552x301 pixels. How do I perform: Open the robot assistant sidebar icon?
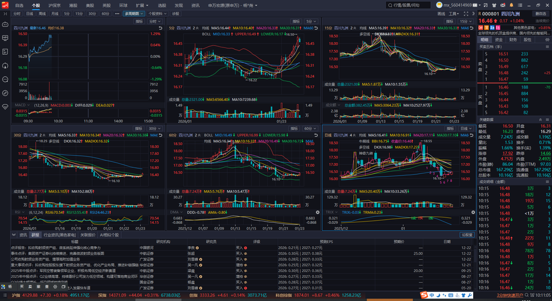click(5, 24)
